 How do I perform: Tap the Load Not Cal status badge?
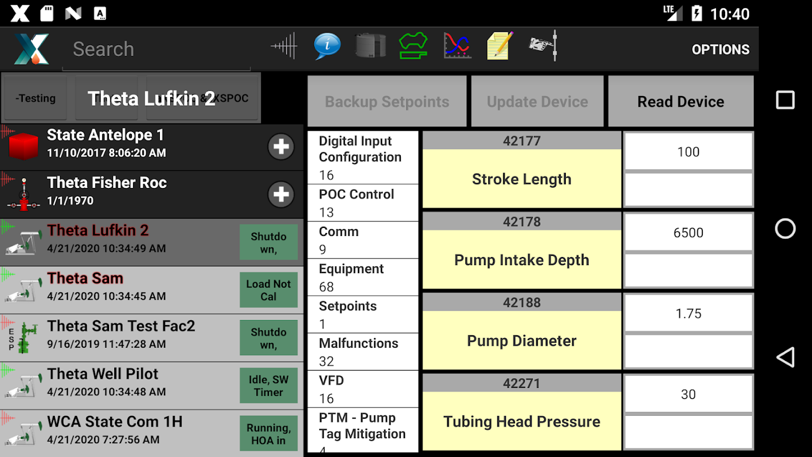[x=268, y=290]
